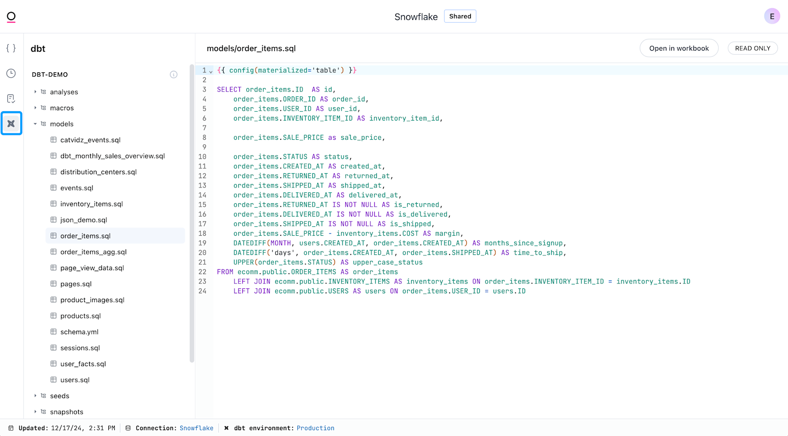Click the database icon beside Connection
Image resolution: width=788 pixels, height=436 pixels.
tap(128, 428)
